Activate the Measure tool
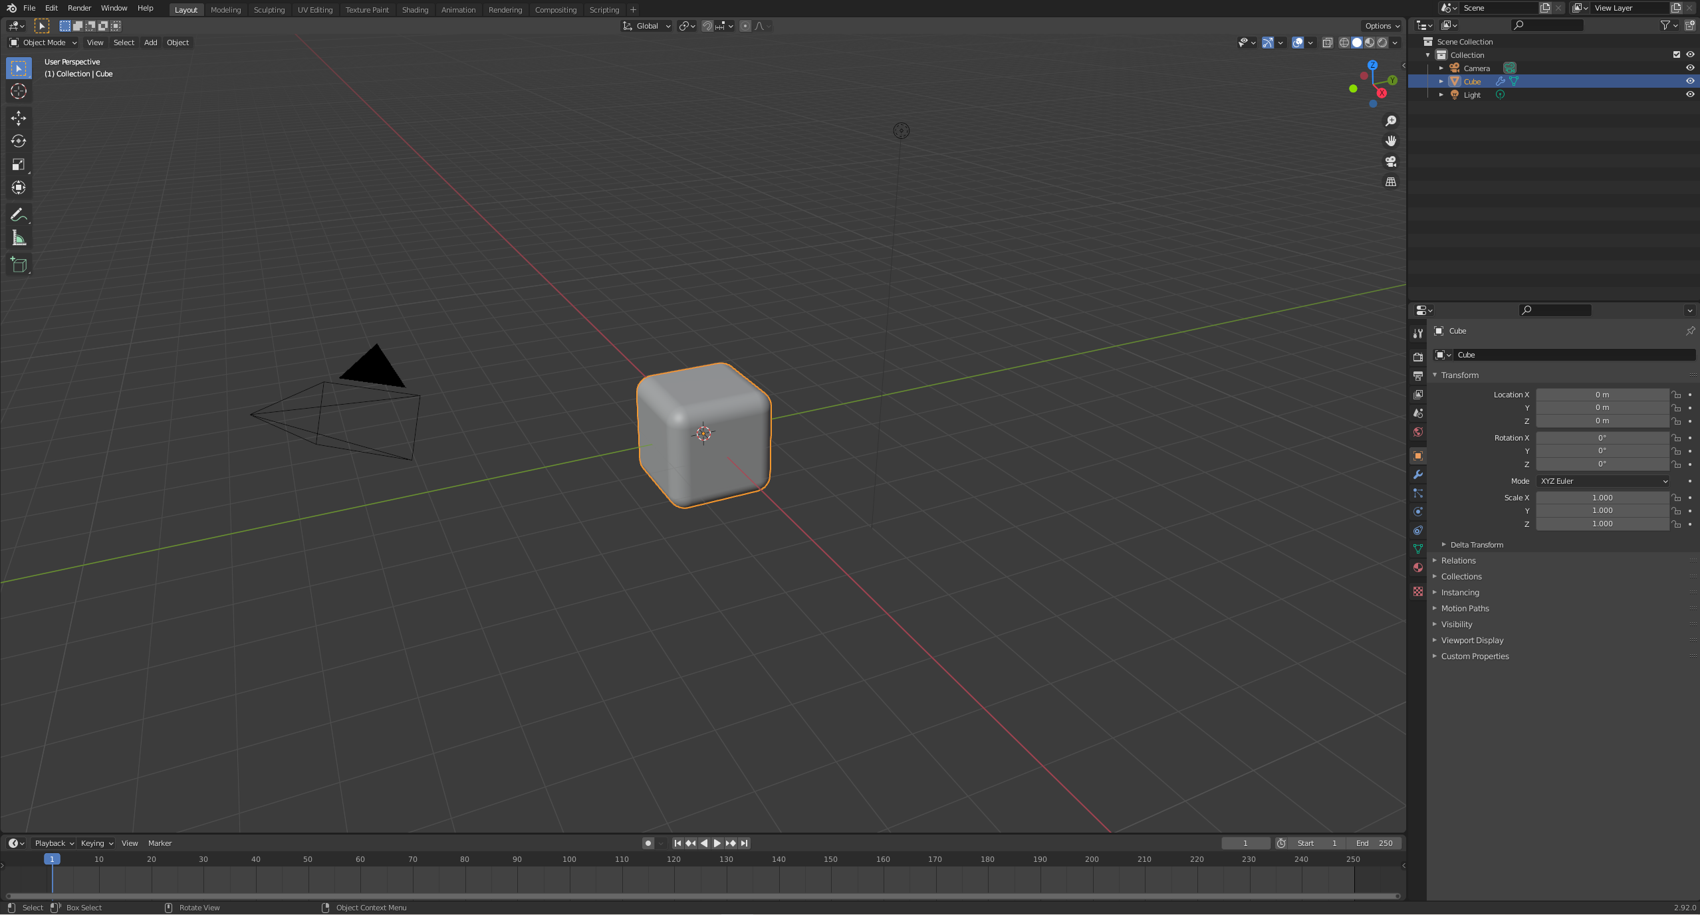 pyautogui.click(x=18, y=237)
